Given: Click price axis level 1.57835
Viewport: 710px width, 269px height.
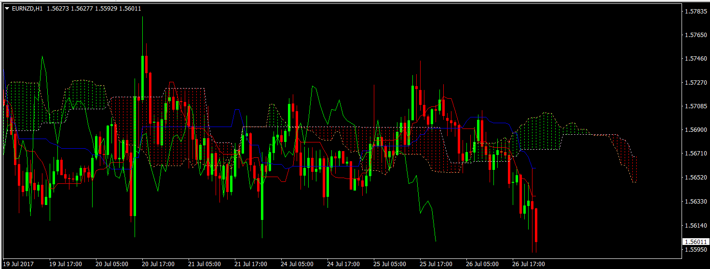Looking at the screenshot, I should (x=696, y=12).
